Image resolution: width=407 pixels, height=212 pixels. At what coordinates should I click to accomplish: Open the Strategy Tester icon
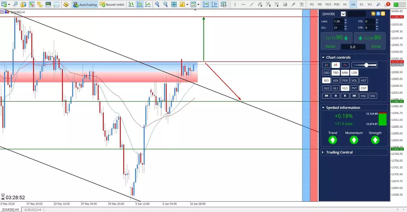click(56, 4)
